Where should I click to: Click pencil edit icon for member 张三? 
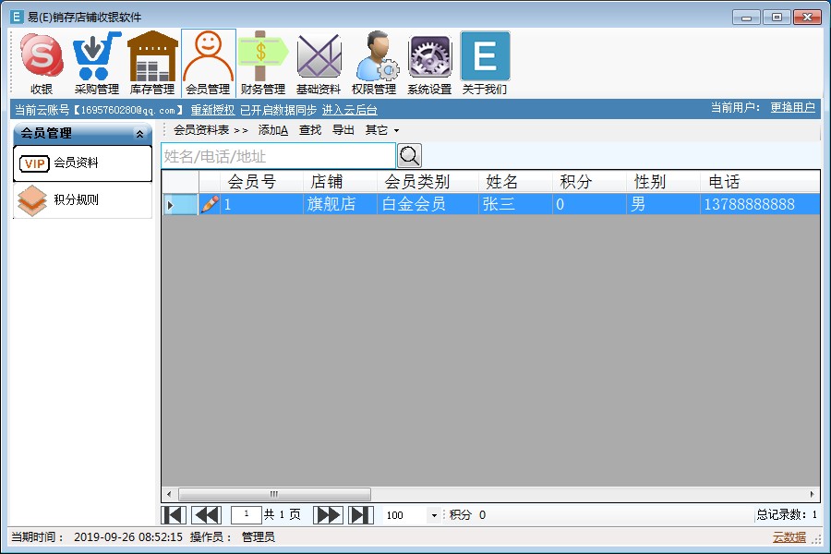210,204
